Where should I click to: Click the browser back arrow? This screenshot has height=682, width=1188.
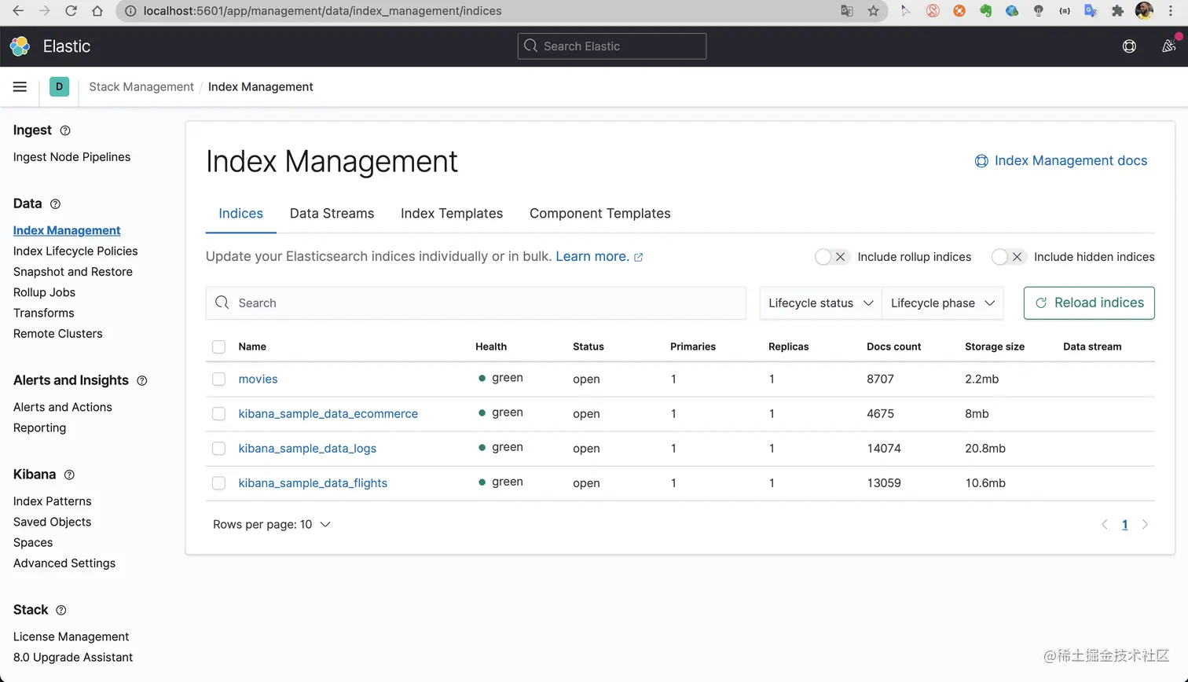point(18,11)
